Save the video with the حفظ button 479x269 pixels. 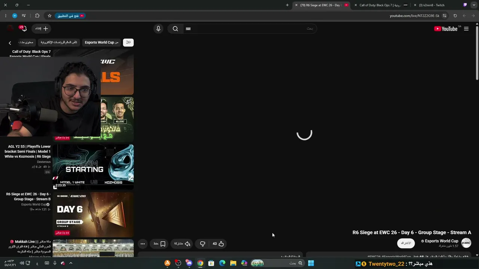tap(159, 244)
